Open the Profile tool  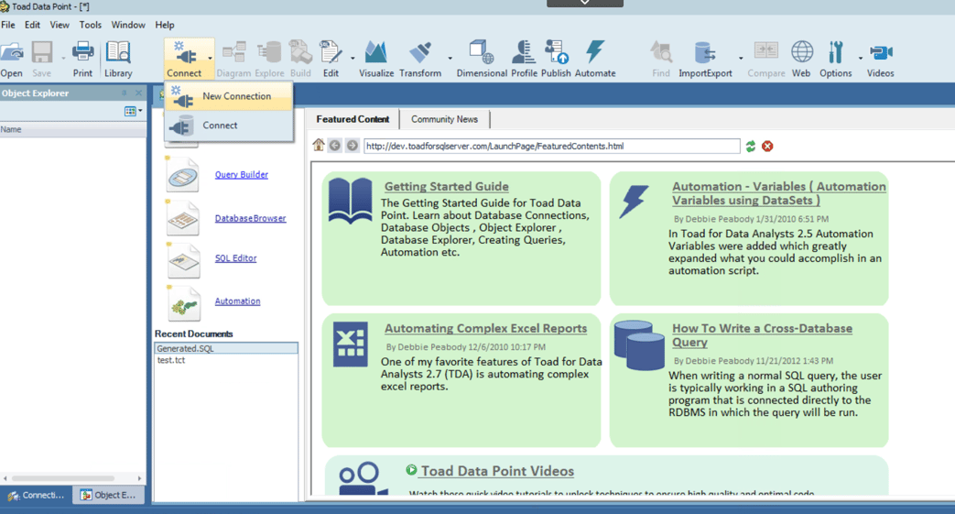point(524,59)
